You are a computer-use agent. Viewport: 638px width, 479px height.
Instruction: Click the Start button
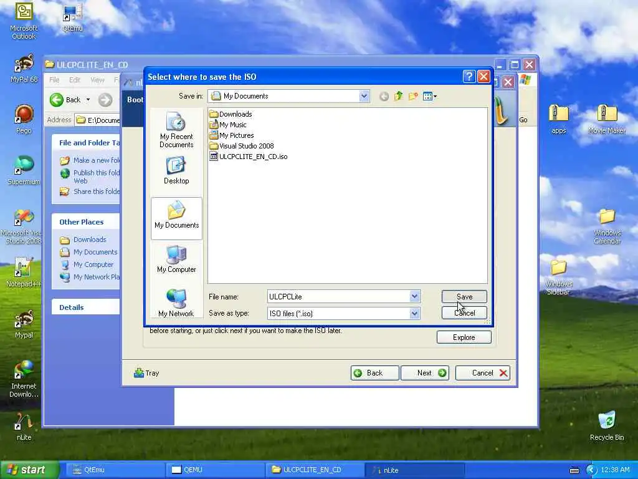[29, 470]
